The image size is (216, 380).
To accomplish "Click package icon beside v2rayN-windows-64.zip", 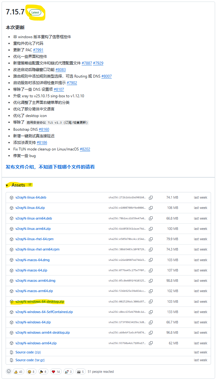I will pos(12,322).
